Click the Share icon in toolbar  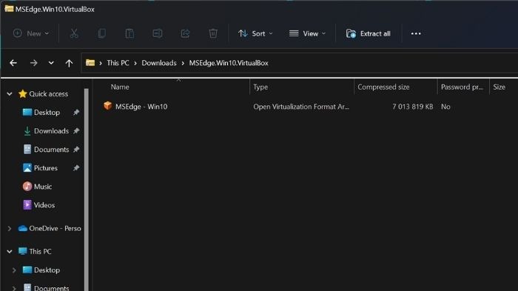[x=185, y=33]
